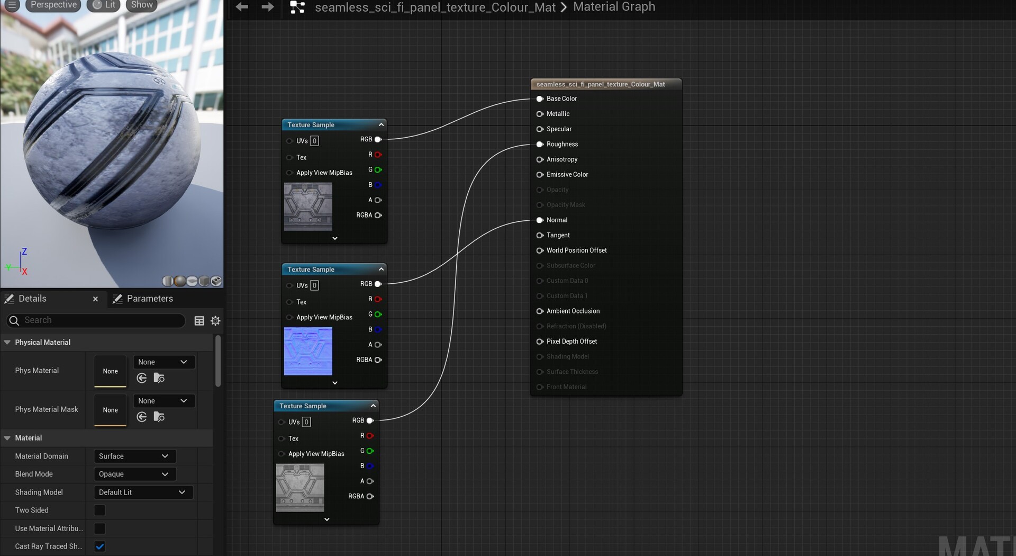Screen dimensions: 1016x556
Task: Click the custom mesh preview icon
Action: coord(216,281)
